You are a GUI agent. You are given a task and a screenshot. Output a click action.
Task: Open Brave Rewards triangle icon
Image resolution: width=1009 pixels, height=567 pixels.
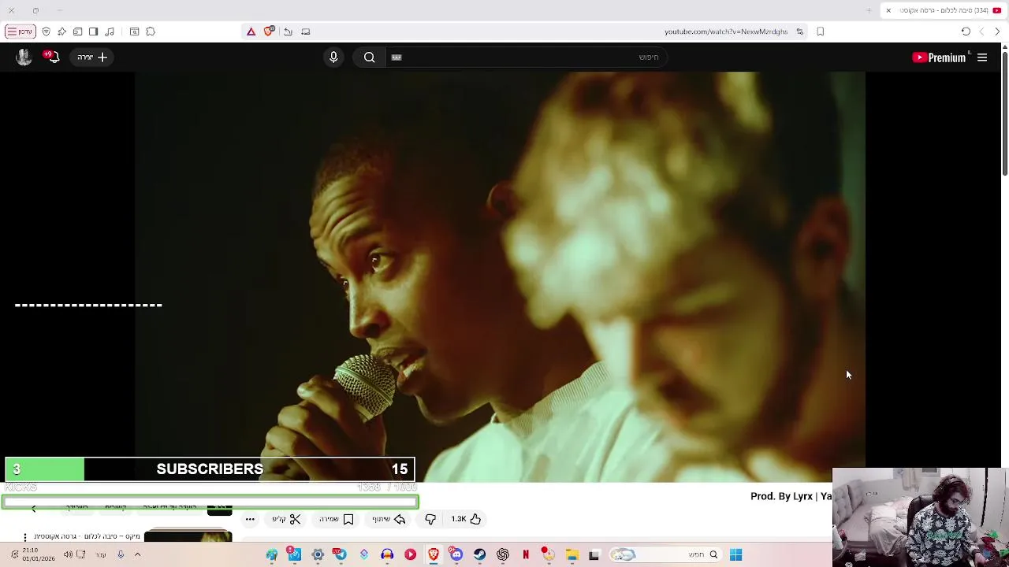(x=251, y=31)
